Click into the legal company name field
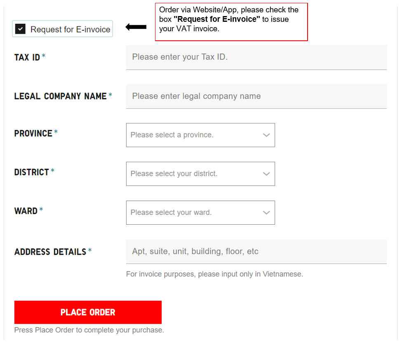Viewport: 402px width, 344px height. coord(256,96)
